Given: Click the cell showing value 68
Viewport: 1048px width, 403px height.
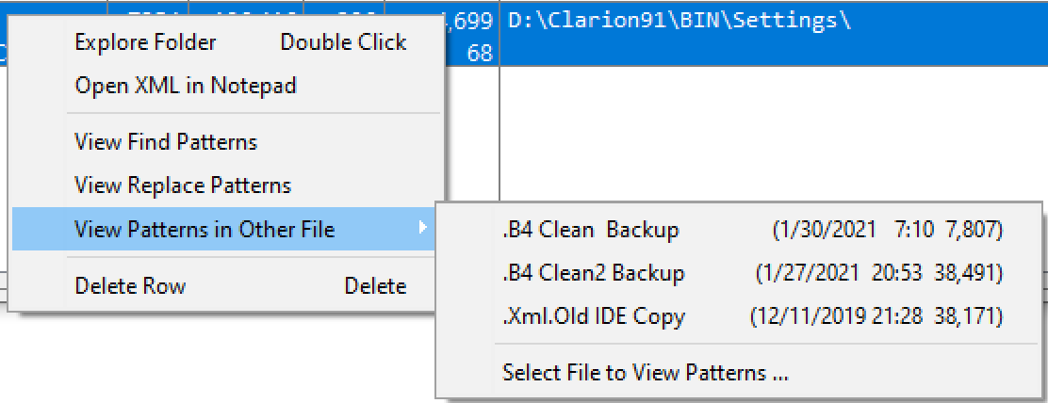Looking at the screenshot, I should click(x=480, y=54).
